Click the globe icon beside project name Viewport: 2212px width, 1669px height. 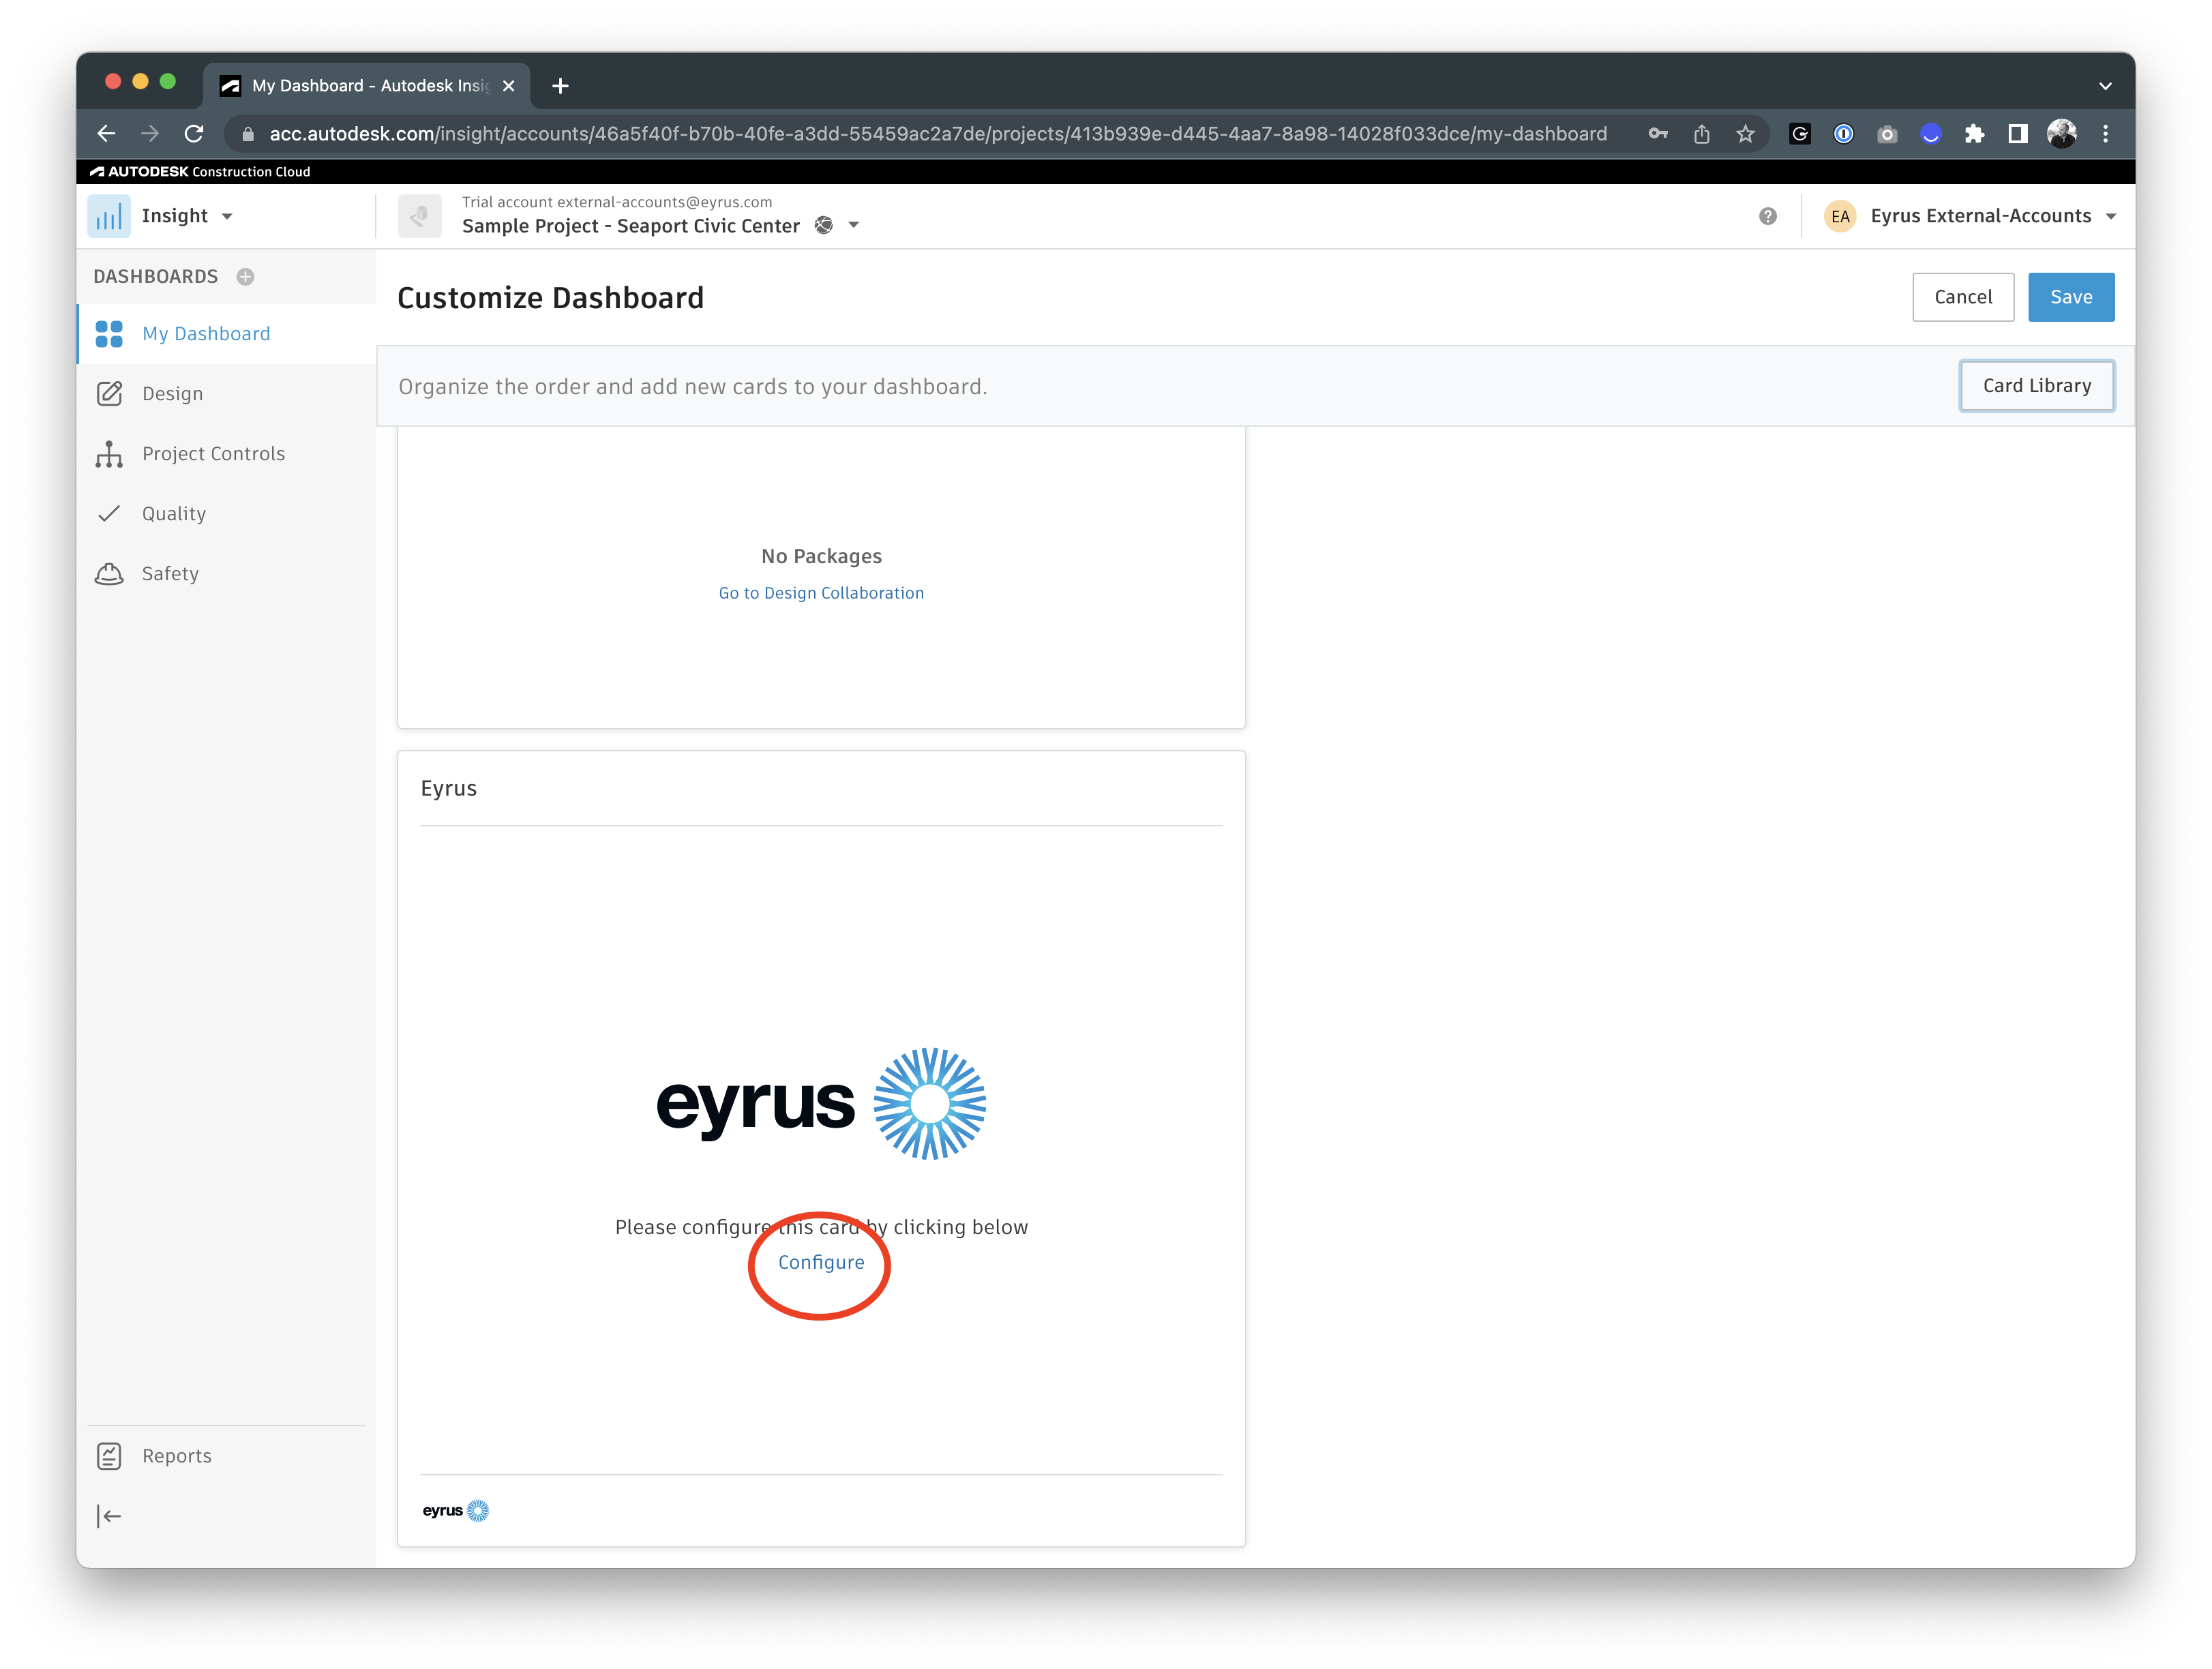click(x=824, y=226)
